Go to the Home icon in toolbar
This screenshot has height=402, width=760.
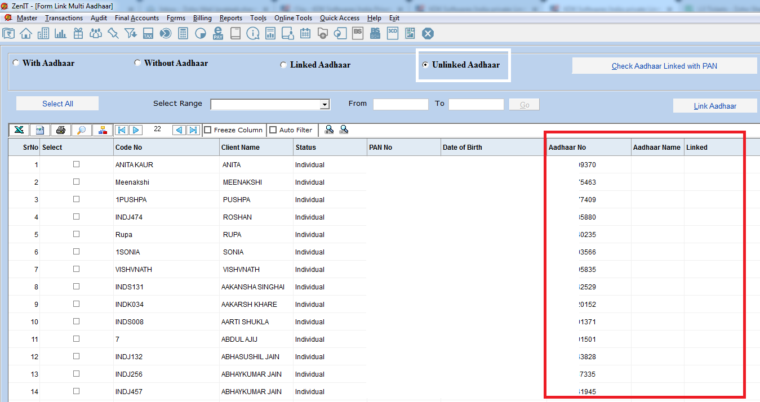pos(26,33)
